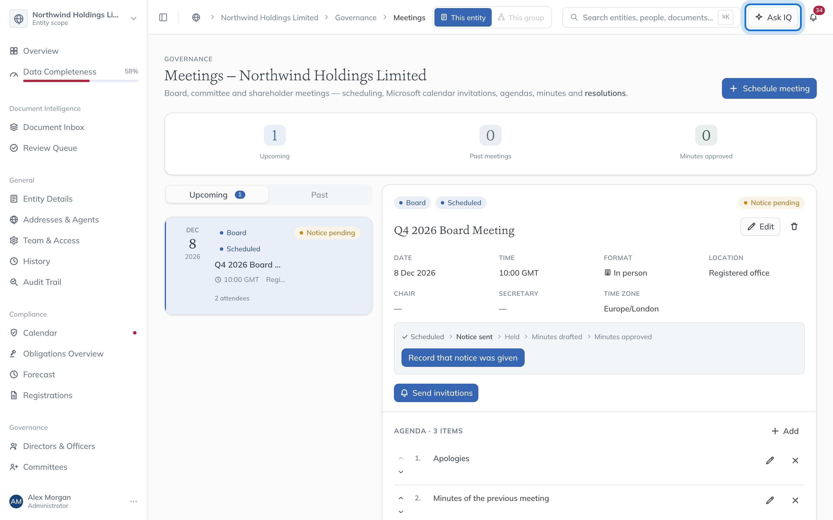Click the Review Queue check icon

[x=14, y=148]
